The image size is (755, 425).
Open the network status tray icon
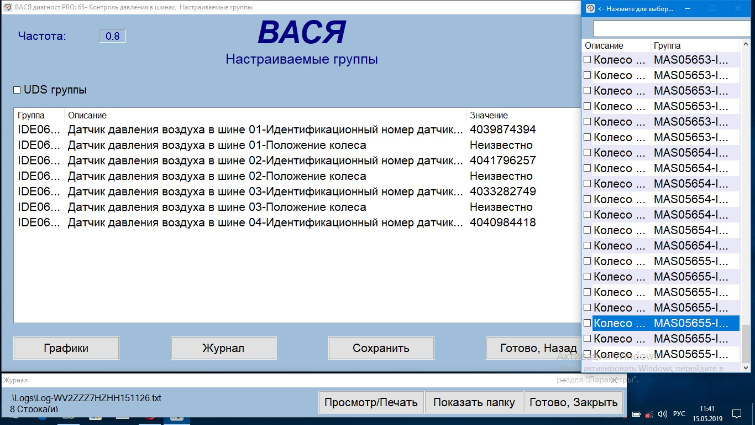649,414
